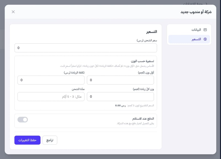Viewport: 221px width, 159px height.
Task: Click the تراجع button
Action: pos(50,140)
